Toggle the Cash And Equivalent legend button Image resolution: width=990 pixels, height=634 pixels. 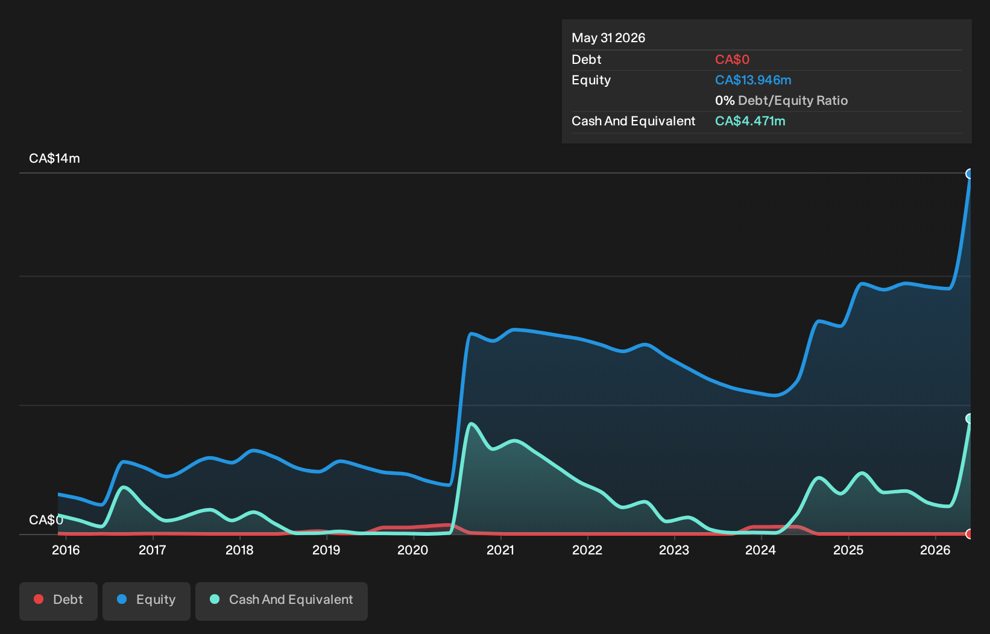(282, 601)
